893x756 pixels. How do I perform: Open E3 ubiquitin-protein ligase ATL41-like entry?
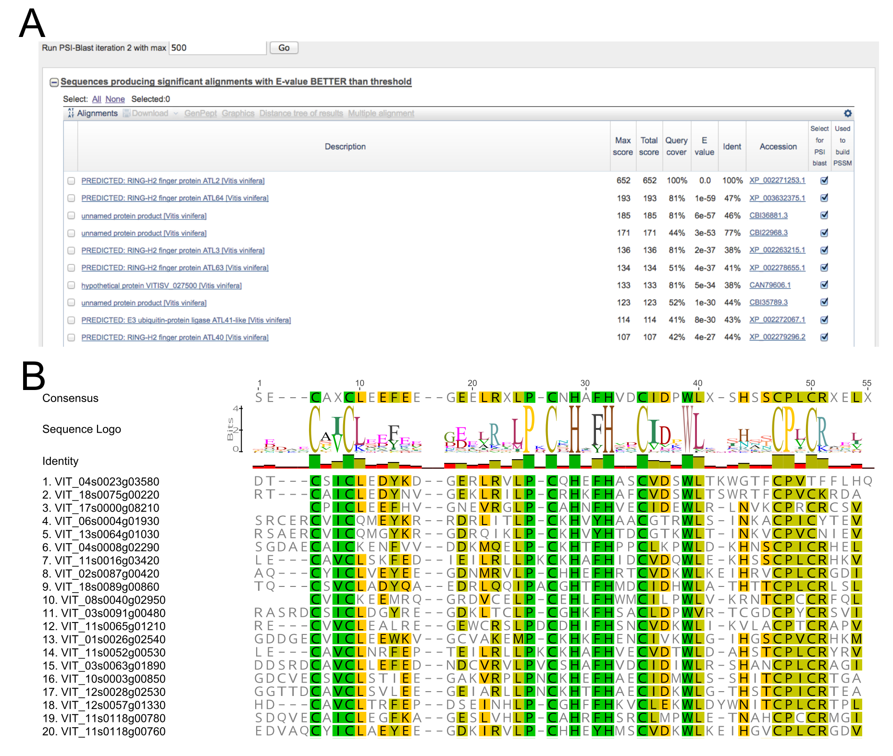(186, 320)
